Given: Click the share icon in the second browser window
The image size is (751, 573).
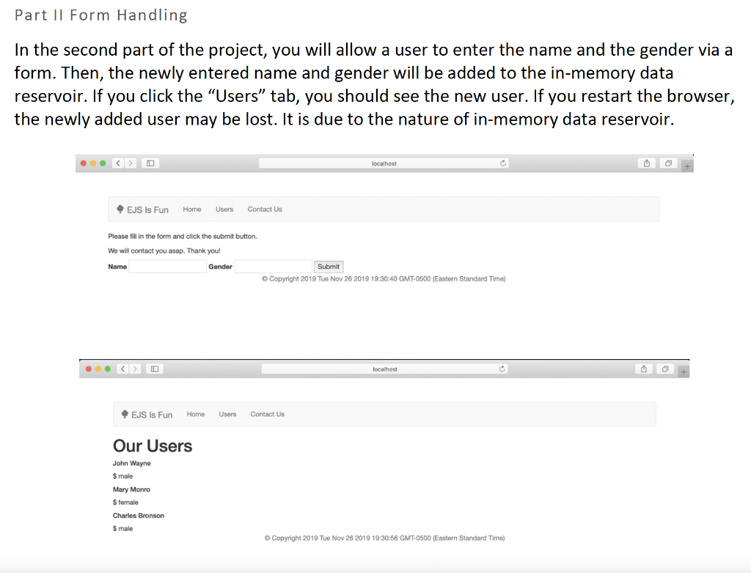Looking at the screenshot, I should click(x=642, y=369).
